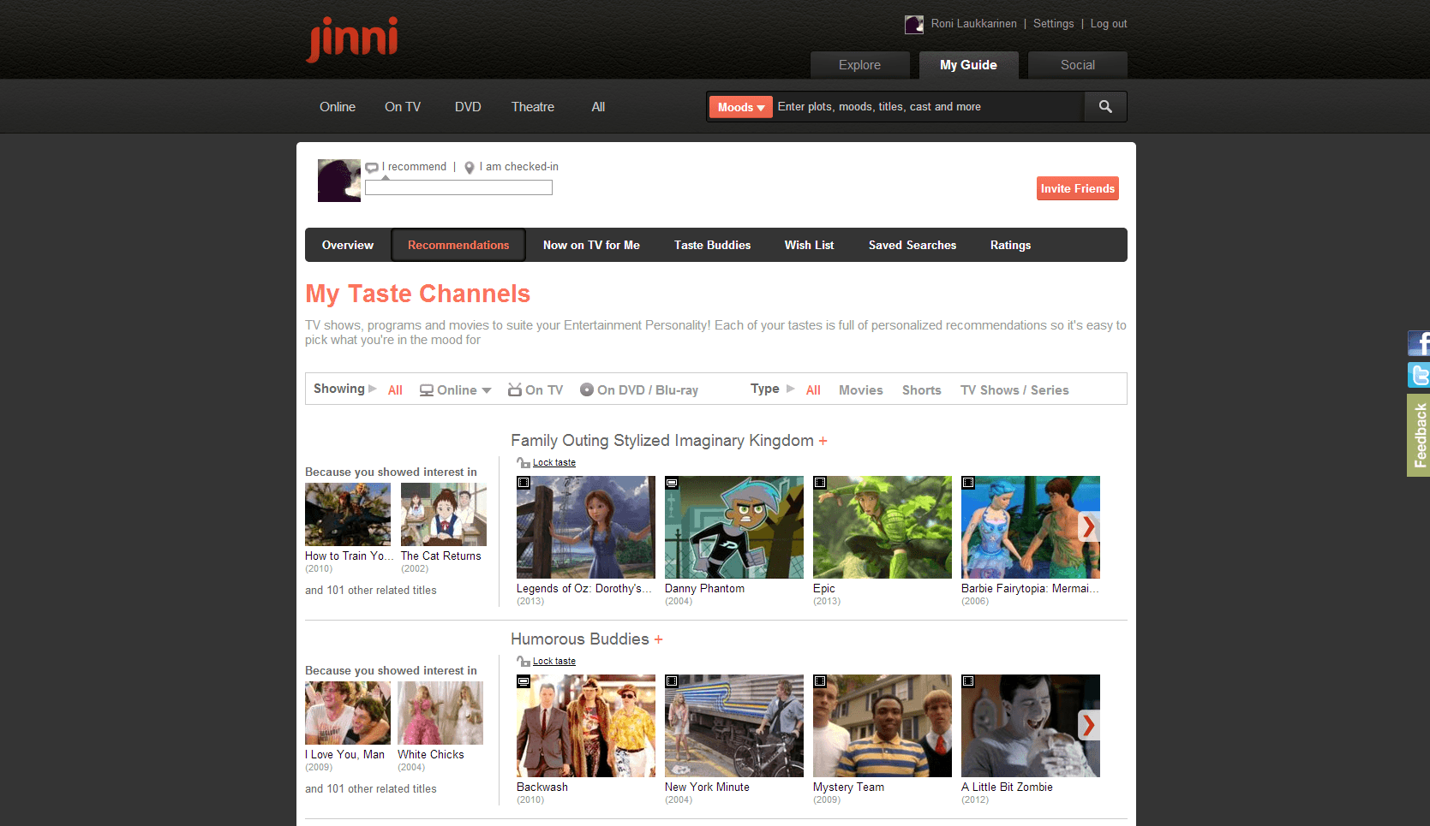Click All in the navigation bar
The image size is (1430, 826).
(x=598, y=107)
